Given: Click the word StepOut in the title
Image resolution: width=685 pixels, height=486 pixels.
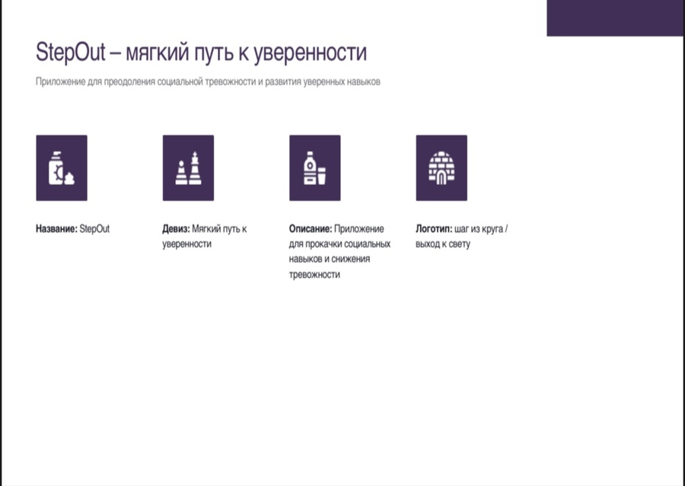Looking at the screenshot, I should (70, 53).
